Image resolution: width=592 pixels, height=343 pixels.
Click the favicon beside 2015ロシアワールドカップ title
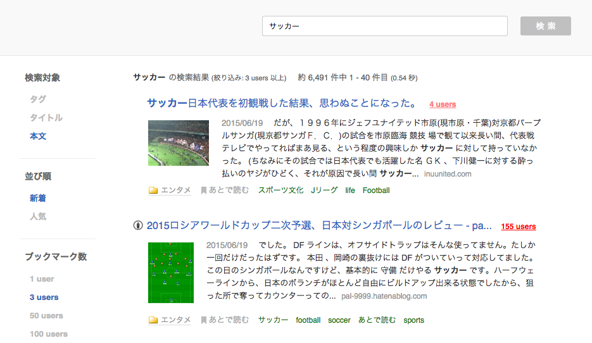click(138, 226)
